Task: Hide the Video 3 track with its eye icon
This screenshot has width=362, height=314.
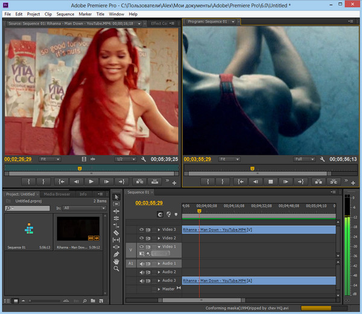Action: 142,230
